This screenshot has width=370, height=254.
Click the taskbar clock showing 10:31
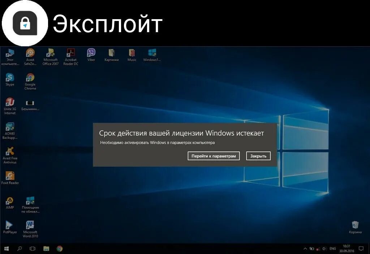(347, 249)
